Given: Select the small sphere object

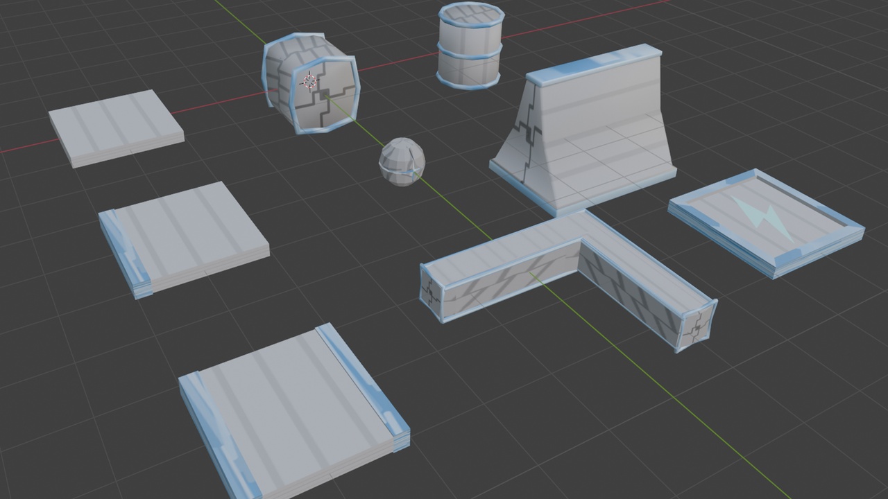Looking at the screenshot, I should [401, 162].
